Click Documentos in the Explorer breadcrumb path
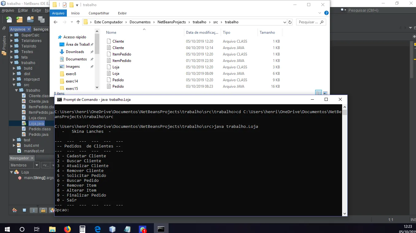The image size is (416, 233). click(x=140, y=22)
